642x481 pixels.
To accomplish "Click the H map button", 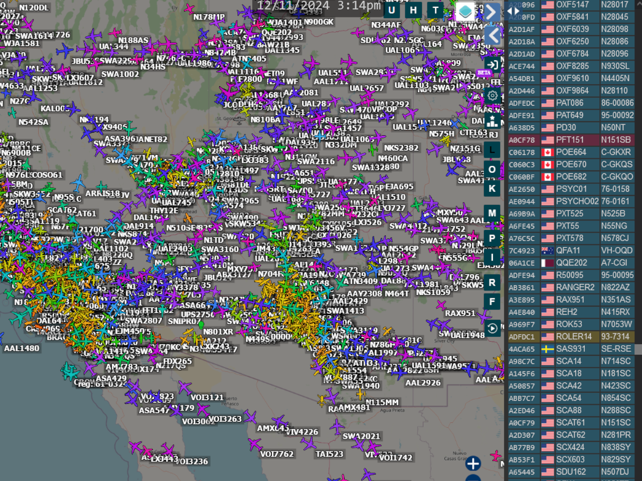I will click(413, 10).
